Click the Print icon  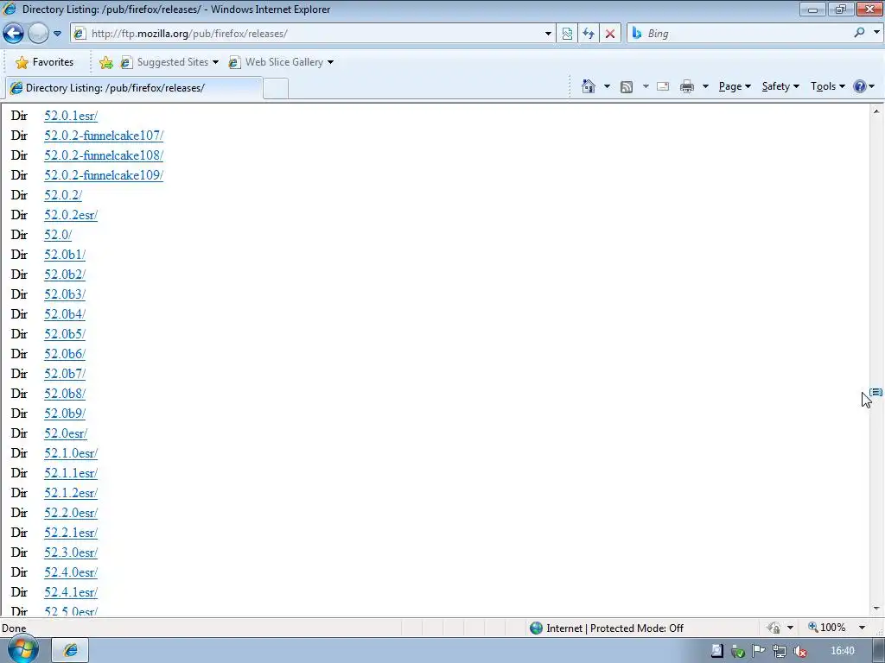[x=687, y=86]
